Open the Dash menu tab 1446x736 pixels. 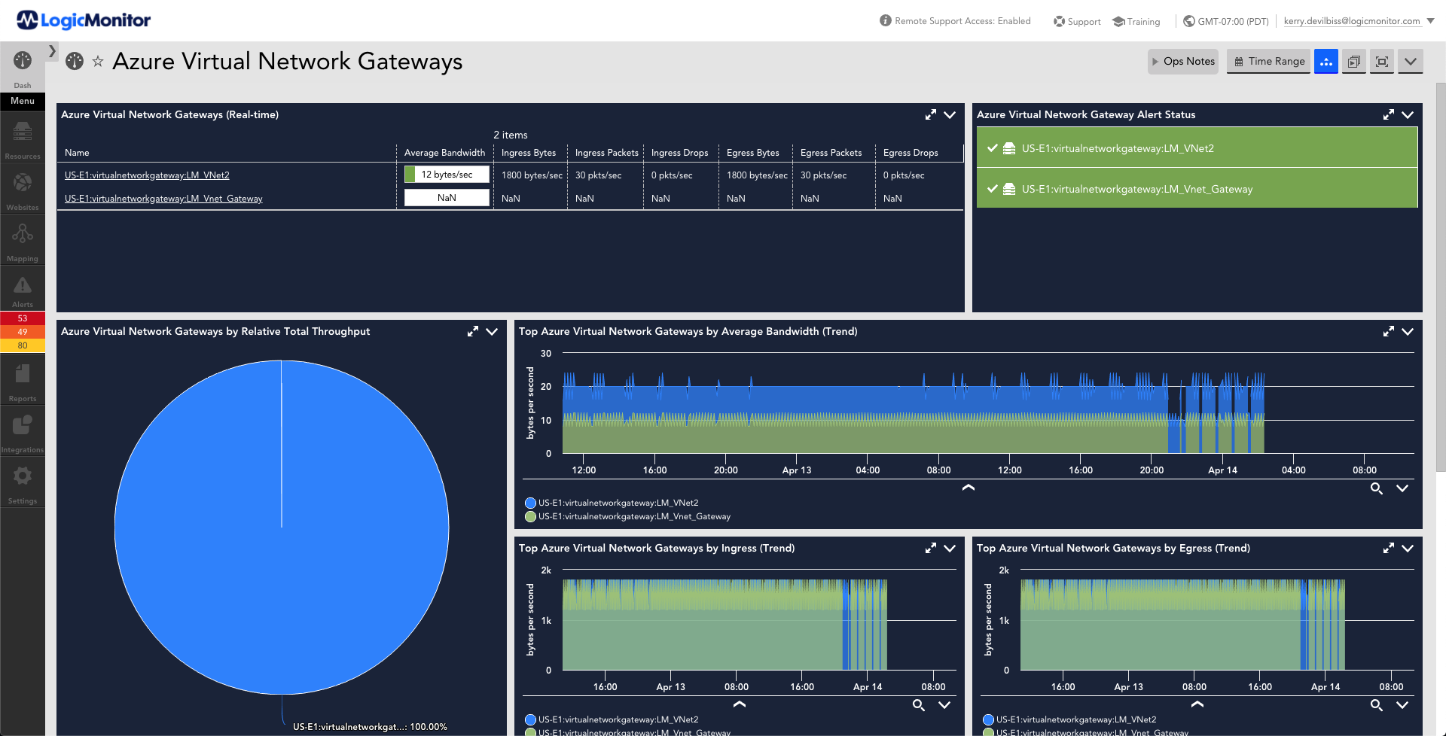click(23, 68)
